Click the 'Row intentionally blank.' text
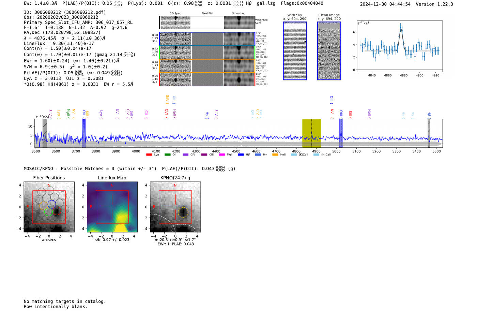This screenshot has width=477, height=325. click(x=56, y=307)
